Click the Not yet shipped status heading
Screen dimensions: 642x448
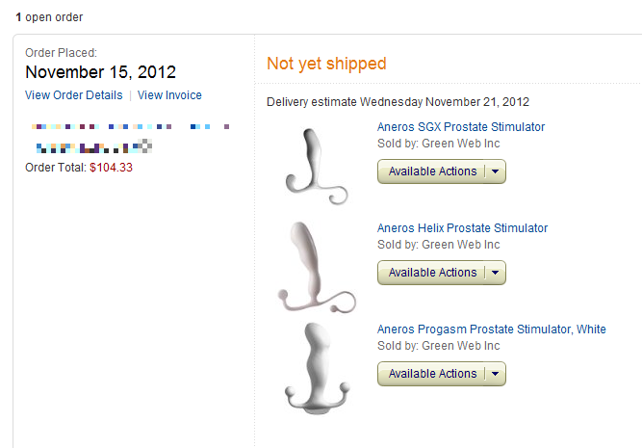point(326,64)
